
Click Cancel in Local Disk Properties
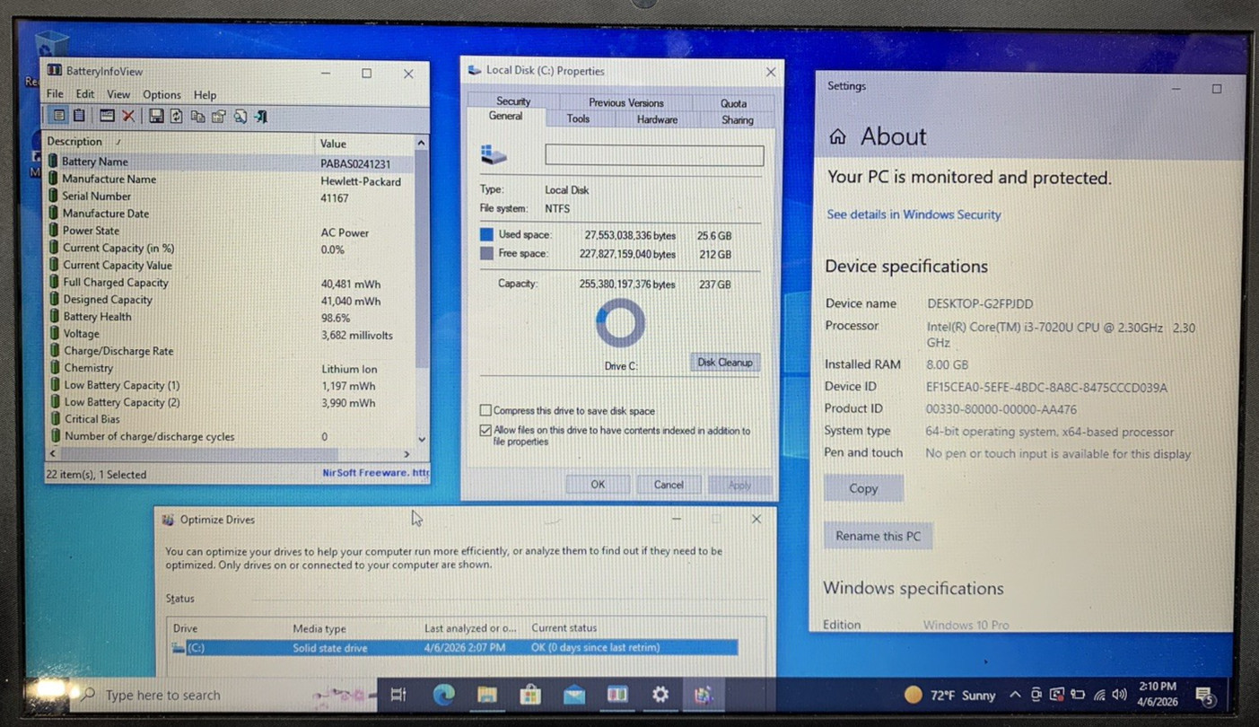(x=669, y=485)
